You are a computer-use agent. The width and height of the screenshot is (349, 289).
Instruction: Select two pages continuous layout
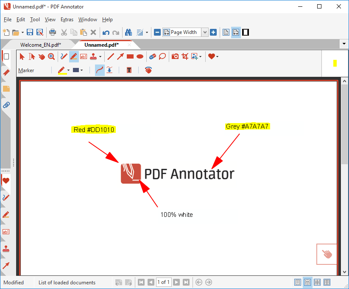tap(317, 282)
